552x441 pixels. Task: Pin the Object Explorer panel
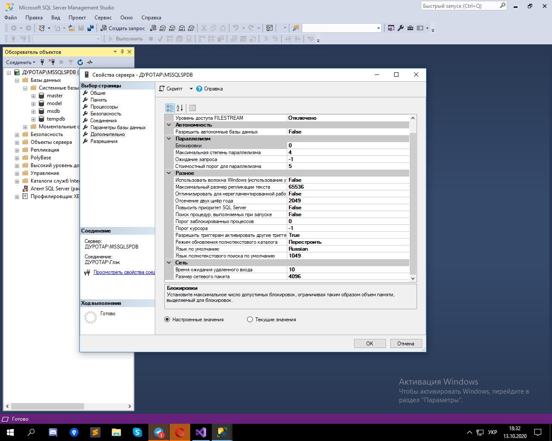point(122,52)
